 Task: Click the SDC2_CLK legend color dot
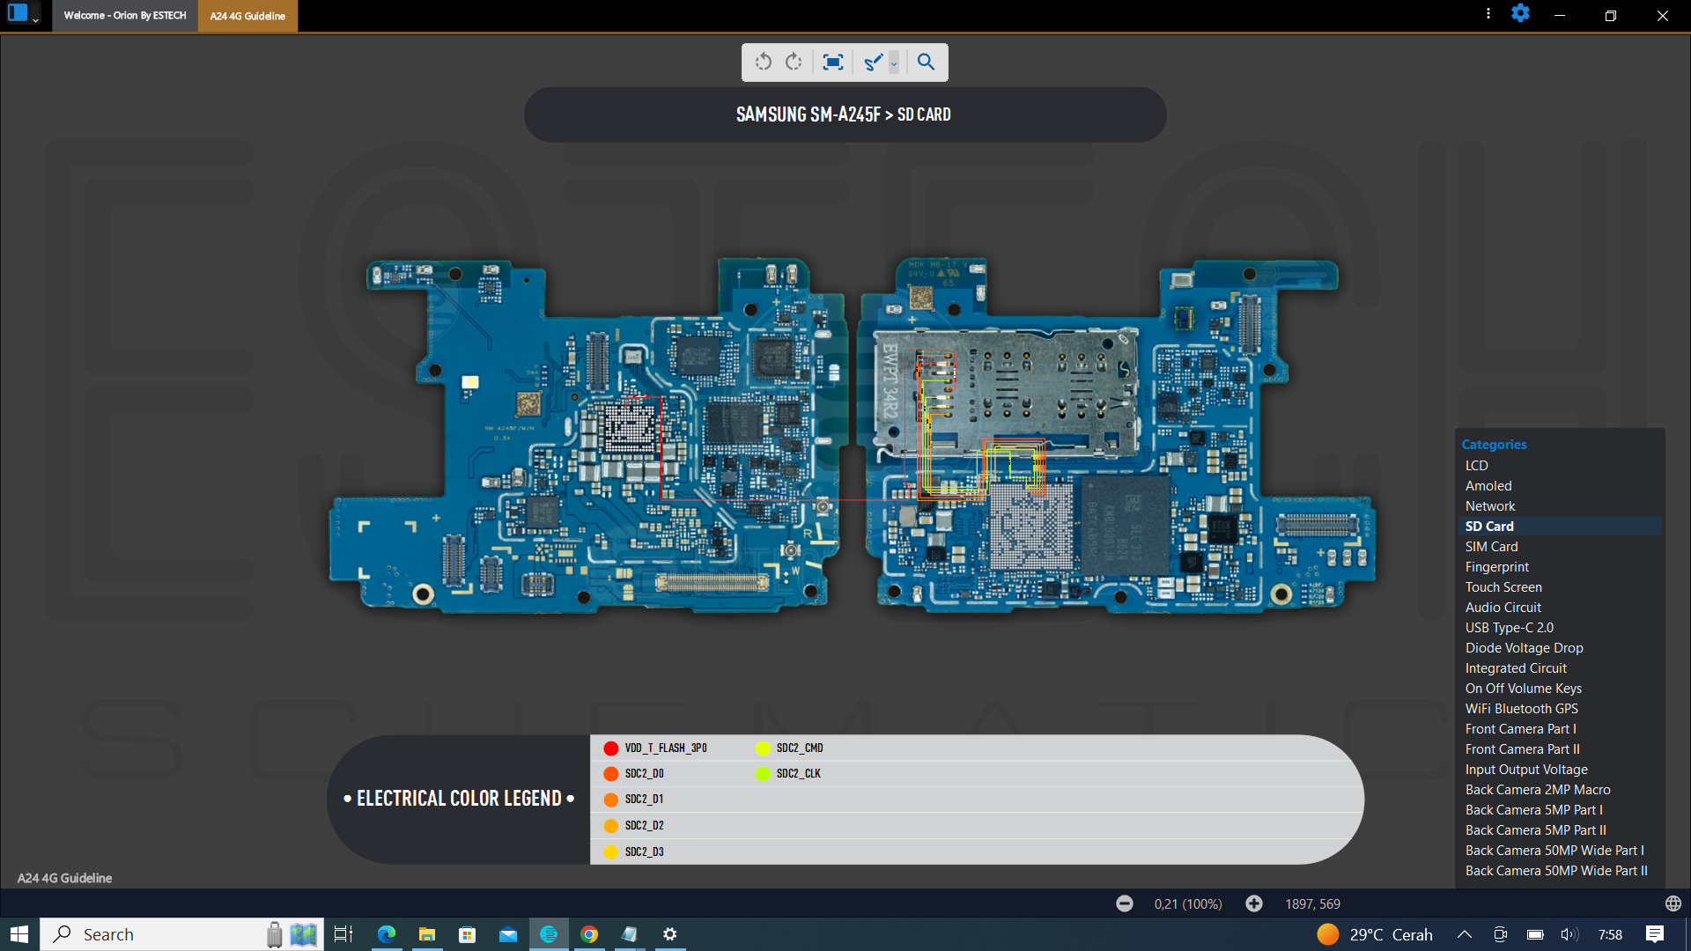click(x=763, y=774)
